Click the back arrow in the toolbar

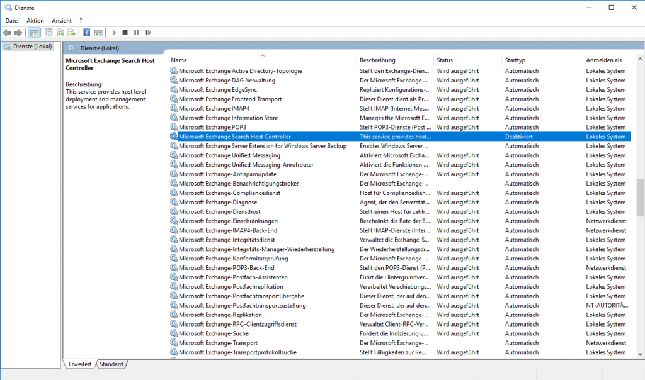point(7,33)
